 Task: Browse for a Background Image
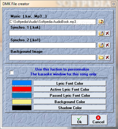101,58
